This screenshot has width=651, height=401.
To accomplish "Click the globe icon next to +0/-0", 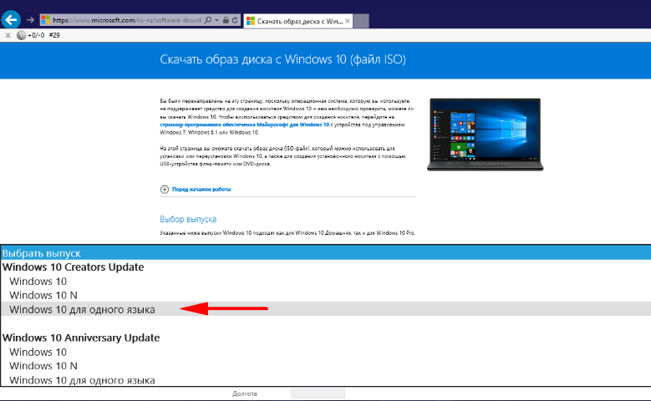I will (x=21, y=35).
